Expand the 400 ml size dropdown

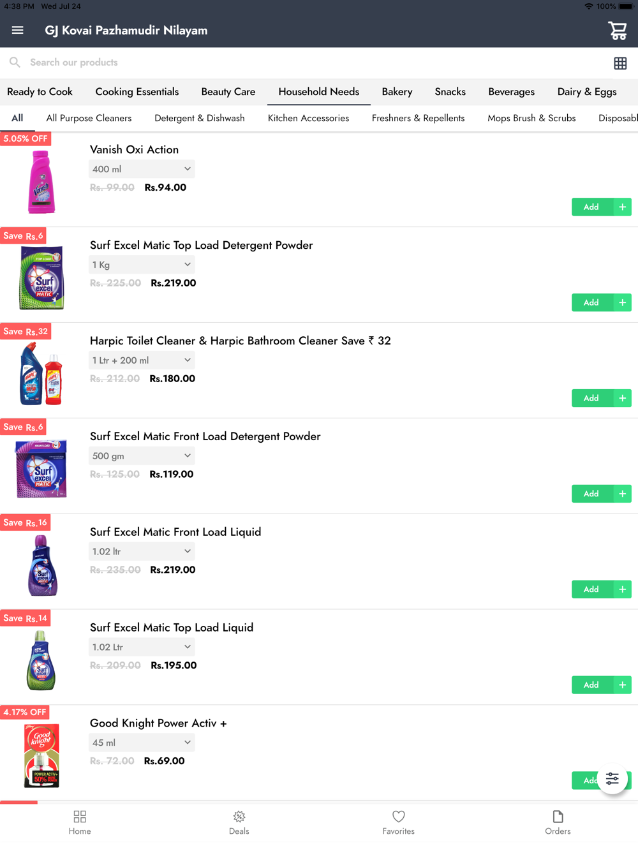142,169
